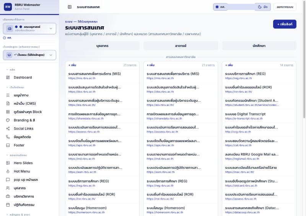Click the RW logo badge
306x216 pixels.
click(x=8, y=7)
